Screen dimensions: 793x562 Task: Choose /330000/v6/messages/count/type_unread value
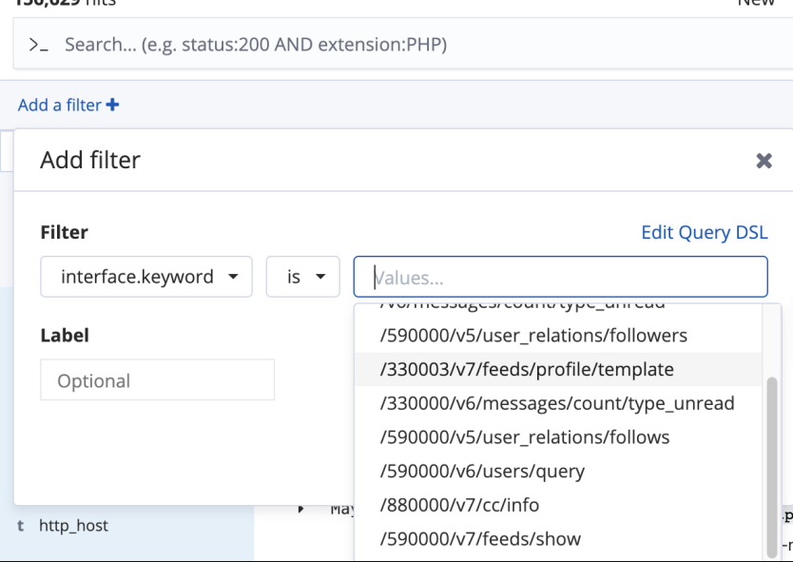click(557, 403)
